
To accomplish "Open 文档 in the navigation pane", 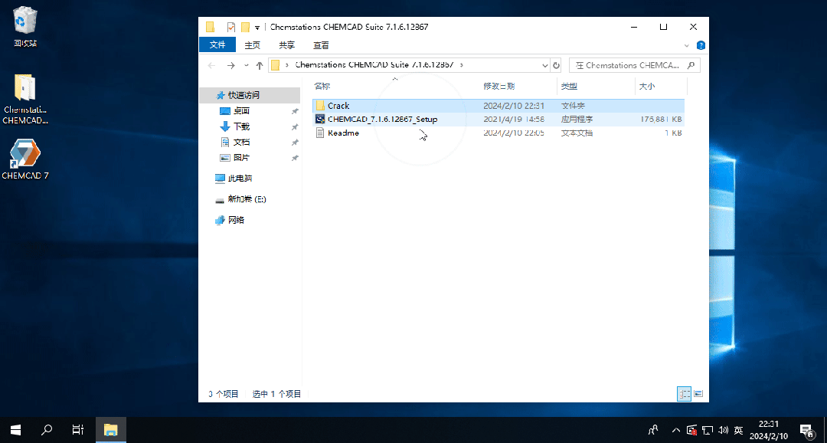I will (x=241, y=142).
